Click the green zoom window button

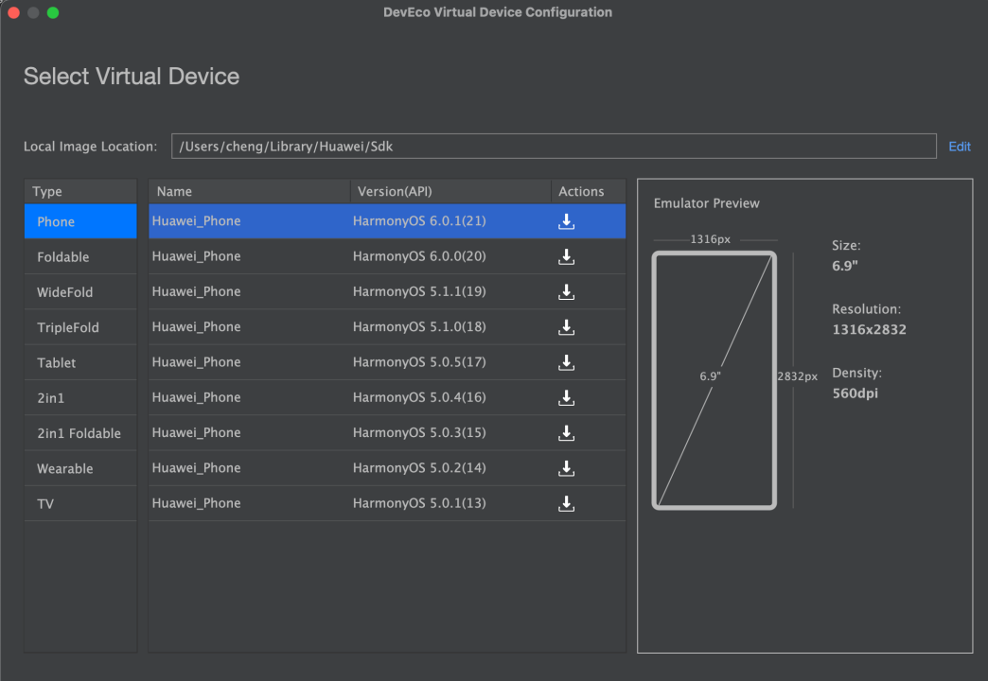[x=53, y=12]
